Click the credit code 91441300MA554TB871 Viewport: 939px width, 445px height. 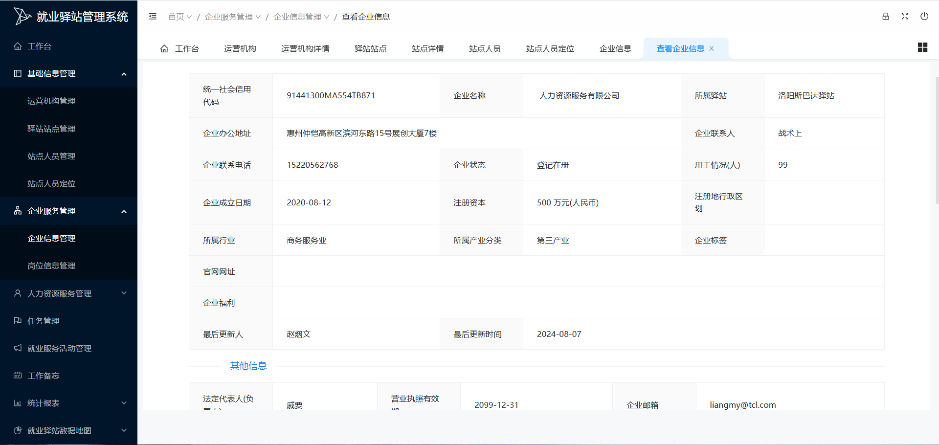click(331, 95)
